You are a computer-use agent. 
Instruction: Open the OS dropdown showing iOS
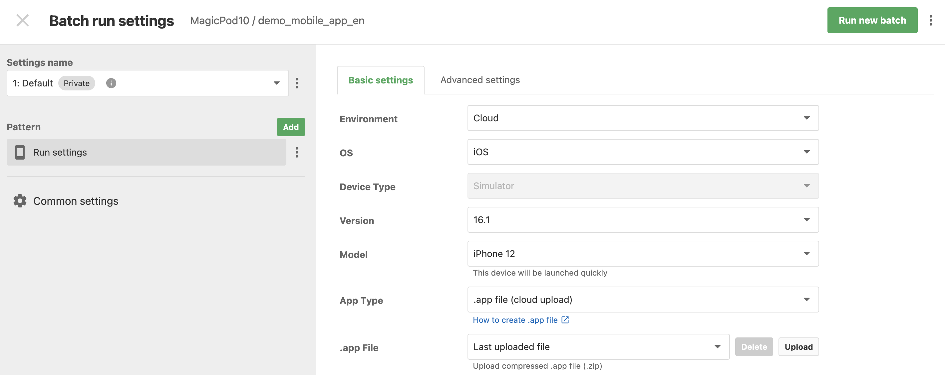pyautogui.click(x=643, y=152)
